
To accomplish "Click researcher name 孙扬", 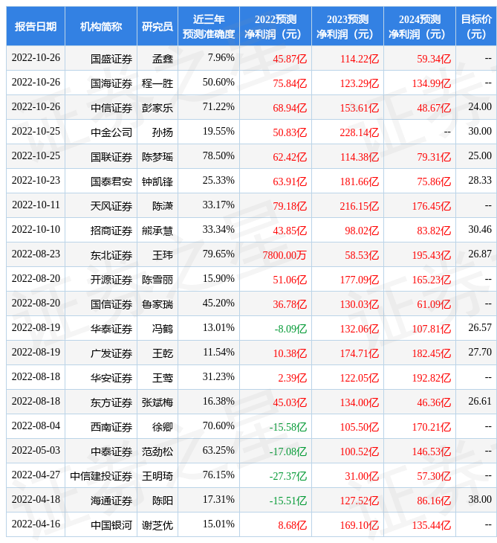I will point(163,132).
